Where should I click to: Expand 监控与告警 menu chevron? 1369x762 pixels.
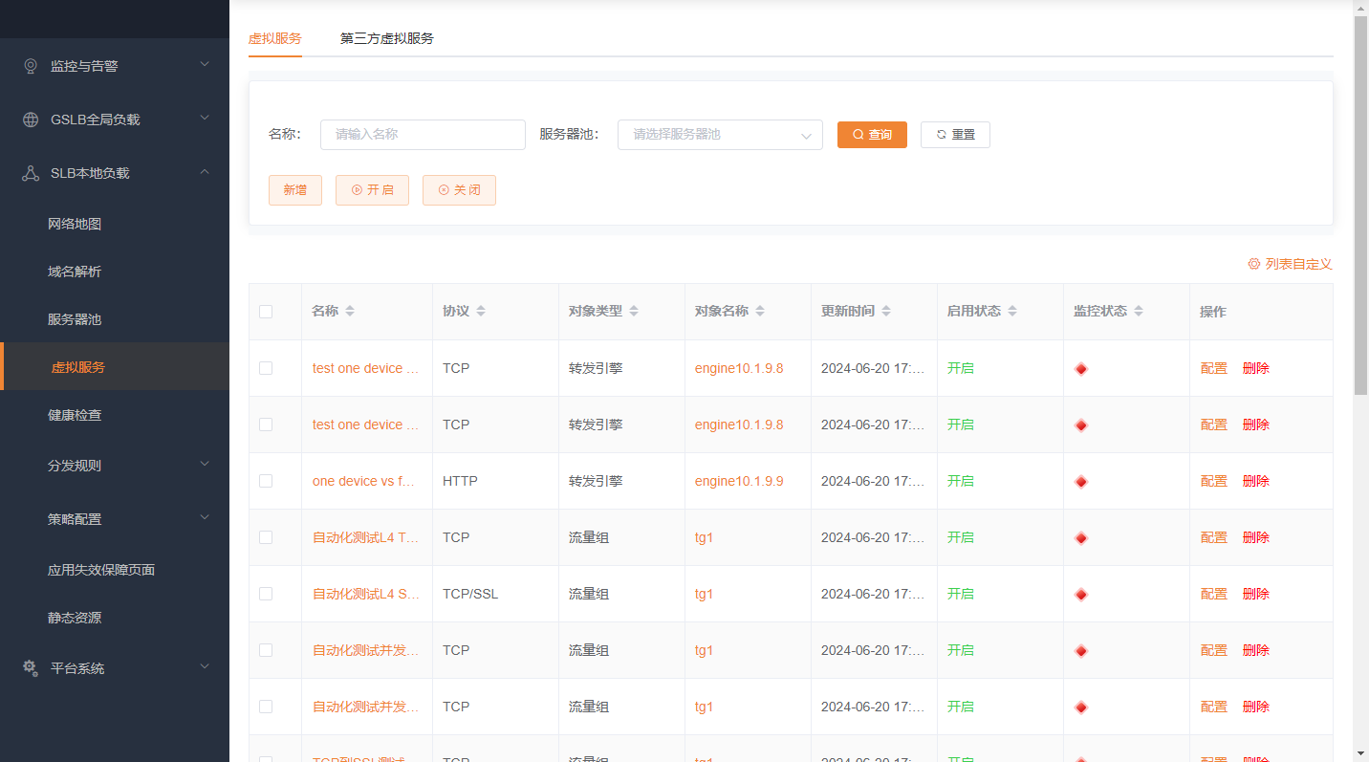pos(205,64)
